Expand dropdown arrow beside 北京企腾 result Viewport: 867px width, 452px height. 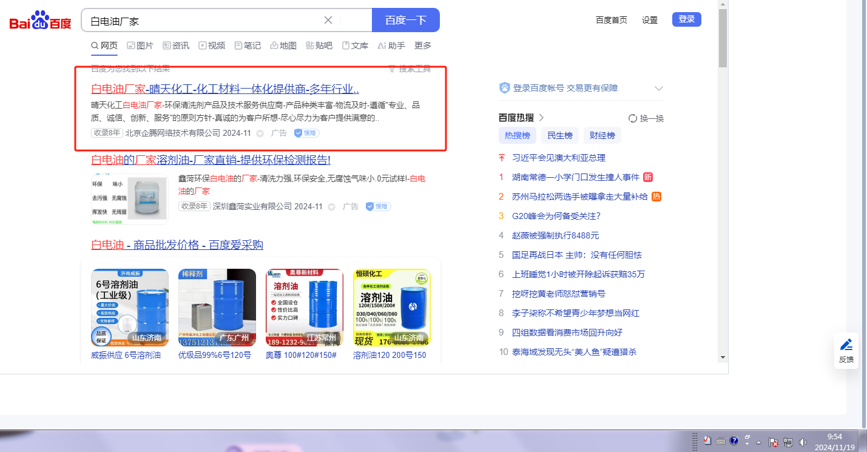coord(260,133)
